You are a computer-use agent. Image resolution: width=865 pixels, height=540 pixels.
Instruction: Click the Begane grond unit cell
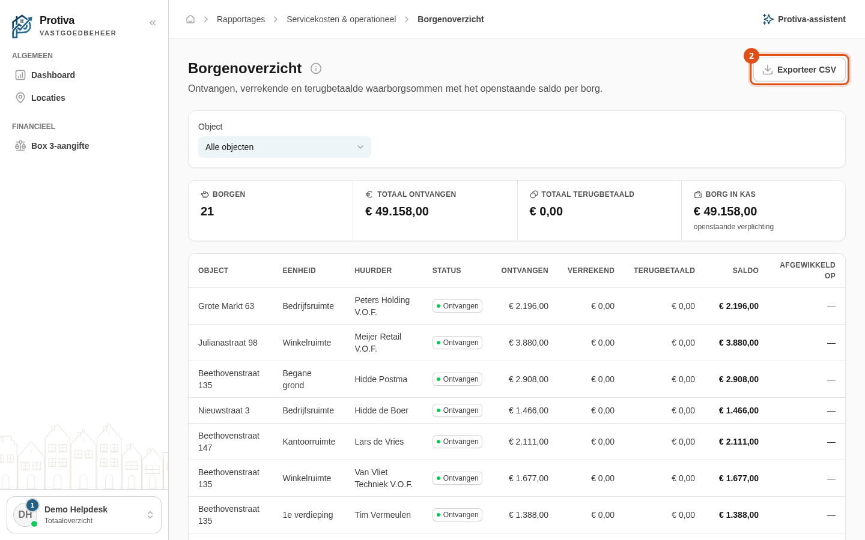click(297, 379)
